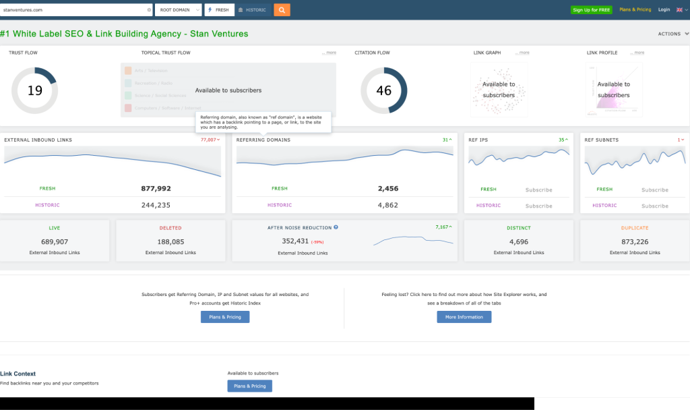Clear the URL field using the X icon
Viewport: 690px width, 410px height.
coord(149,9)
